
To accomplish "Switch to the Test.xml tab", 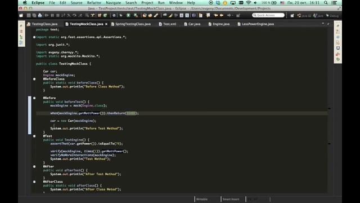I will [x=168, y=24].
